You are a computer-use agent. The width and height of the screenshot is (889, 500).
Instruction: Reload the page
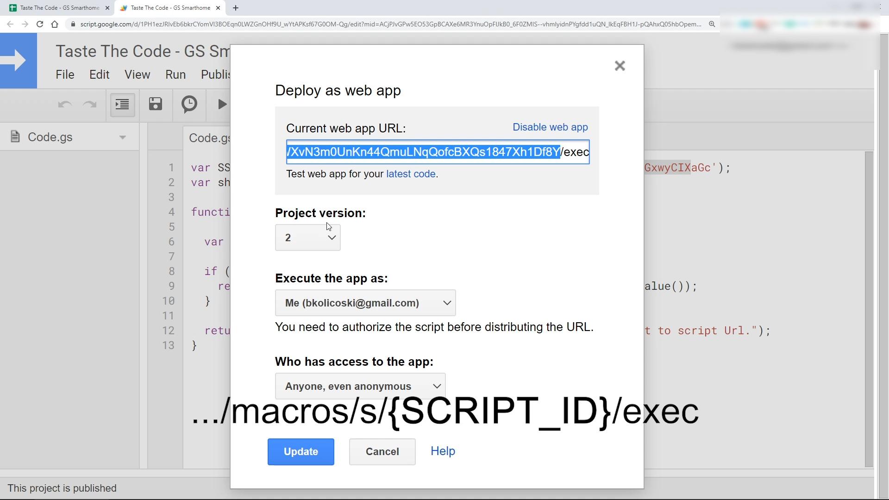pyautogui.click(x=40, y=24)
